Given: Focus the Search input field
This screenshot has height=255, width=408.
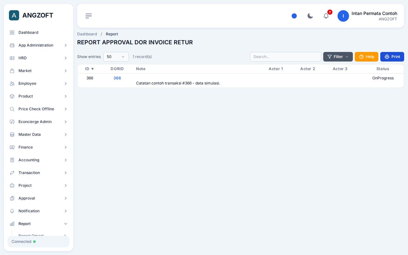Looking at the screenshot, I should tap(286, 57).
